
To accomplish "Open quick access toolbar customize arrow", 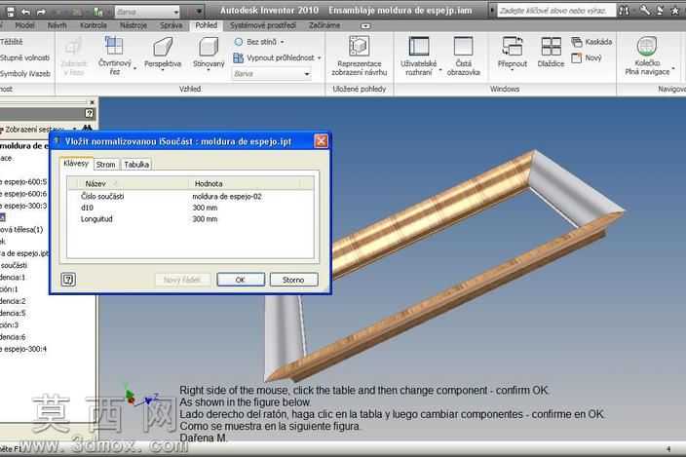I will click(199, 12).
